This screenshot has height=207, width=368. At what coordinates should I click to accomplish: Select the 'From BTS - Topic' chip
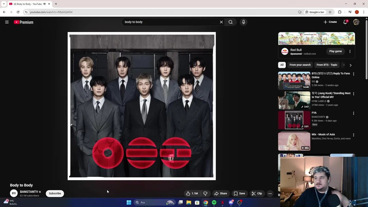(327, 65)
